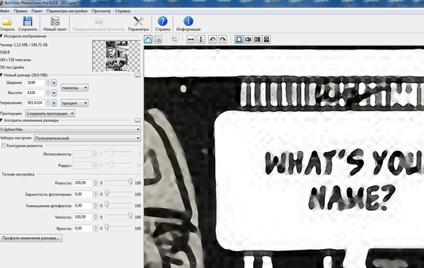This screenshot has width=424, height=268.
Task: Open the Правка menu
Action: (x=21, y=11)
